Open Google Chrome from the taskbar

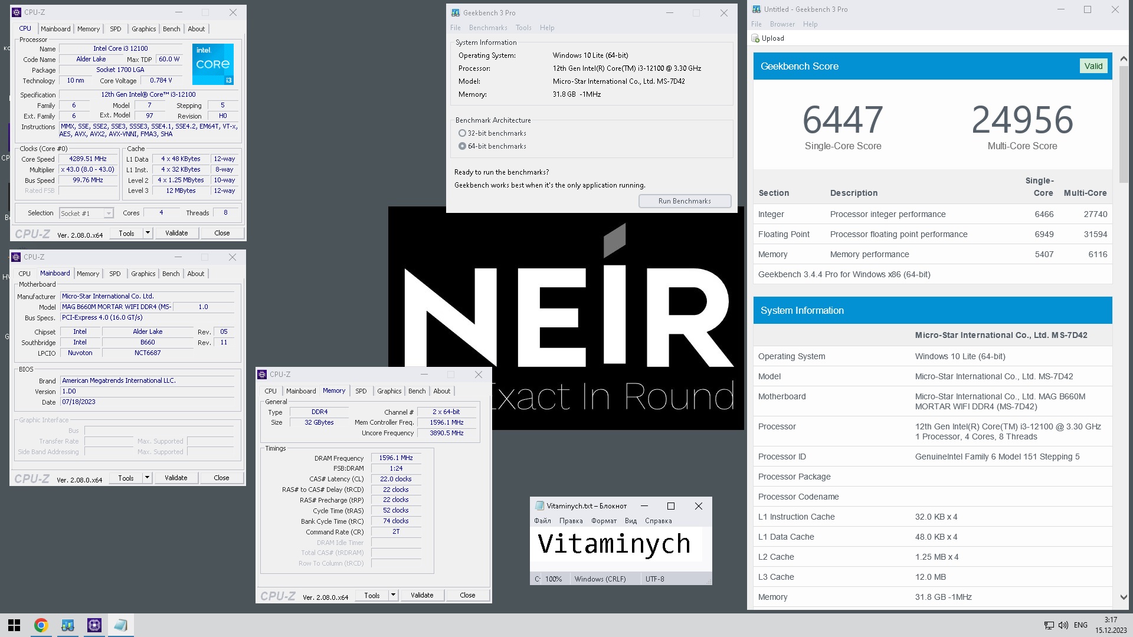coord(41,625)
